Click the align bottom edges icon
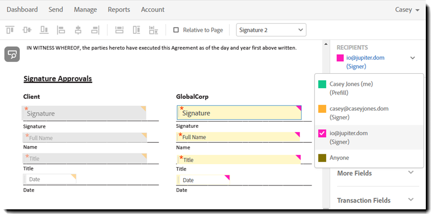Viewport: 431px width, 214px height. click(44, 30)
